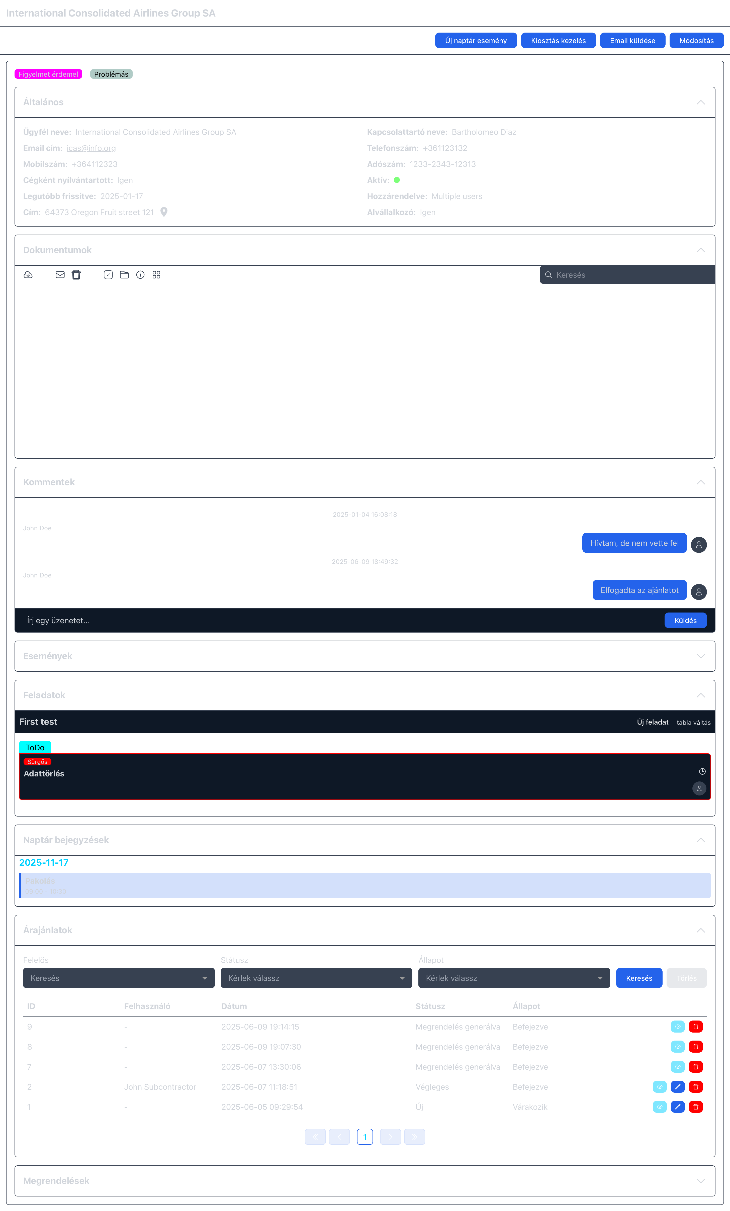Click the 'Kiosztás kezelés' button

(558, 40)
